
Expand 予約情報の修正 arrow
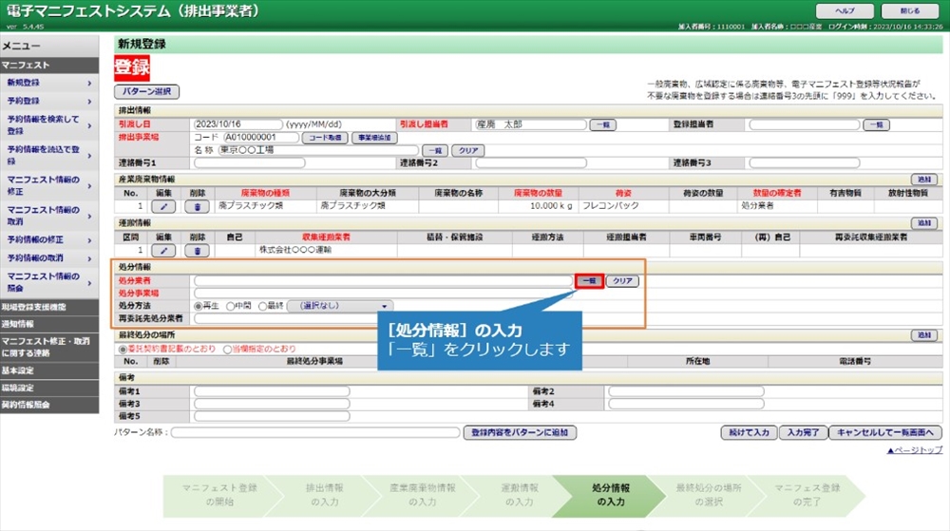pos(89,240)
